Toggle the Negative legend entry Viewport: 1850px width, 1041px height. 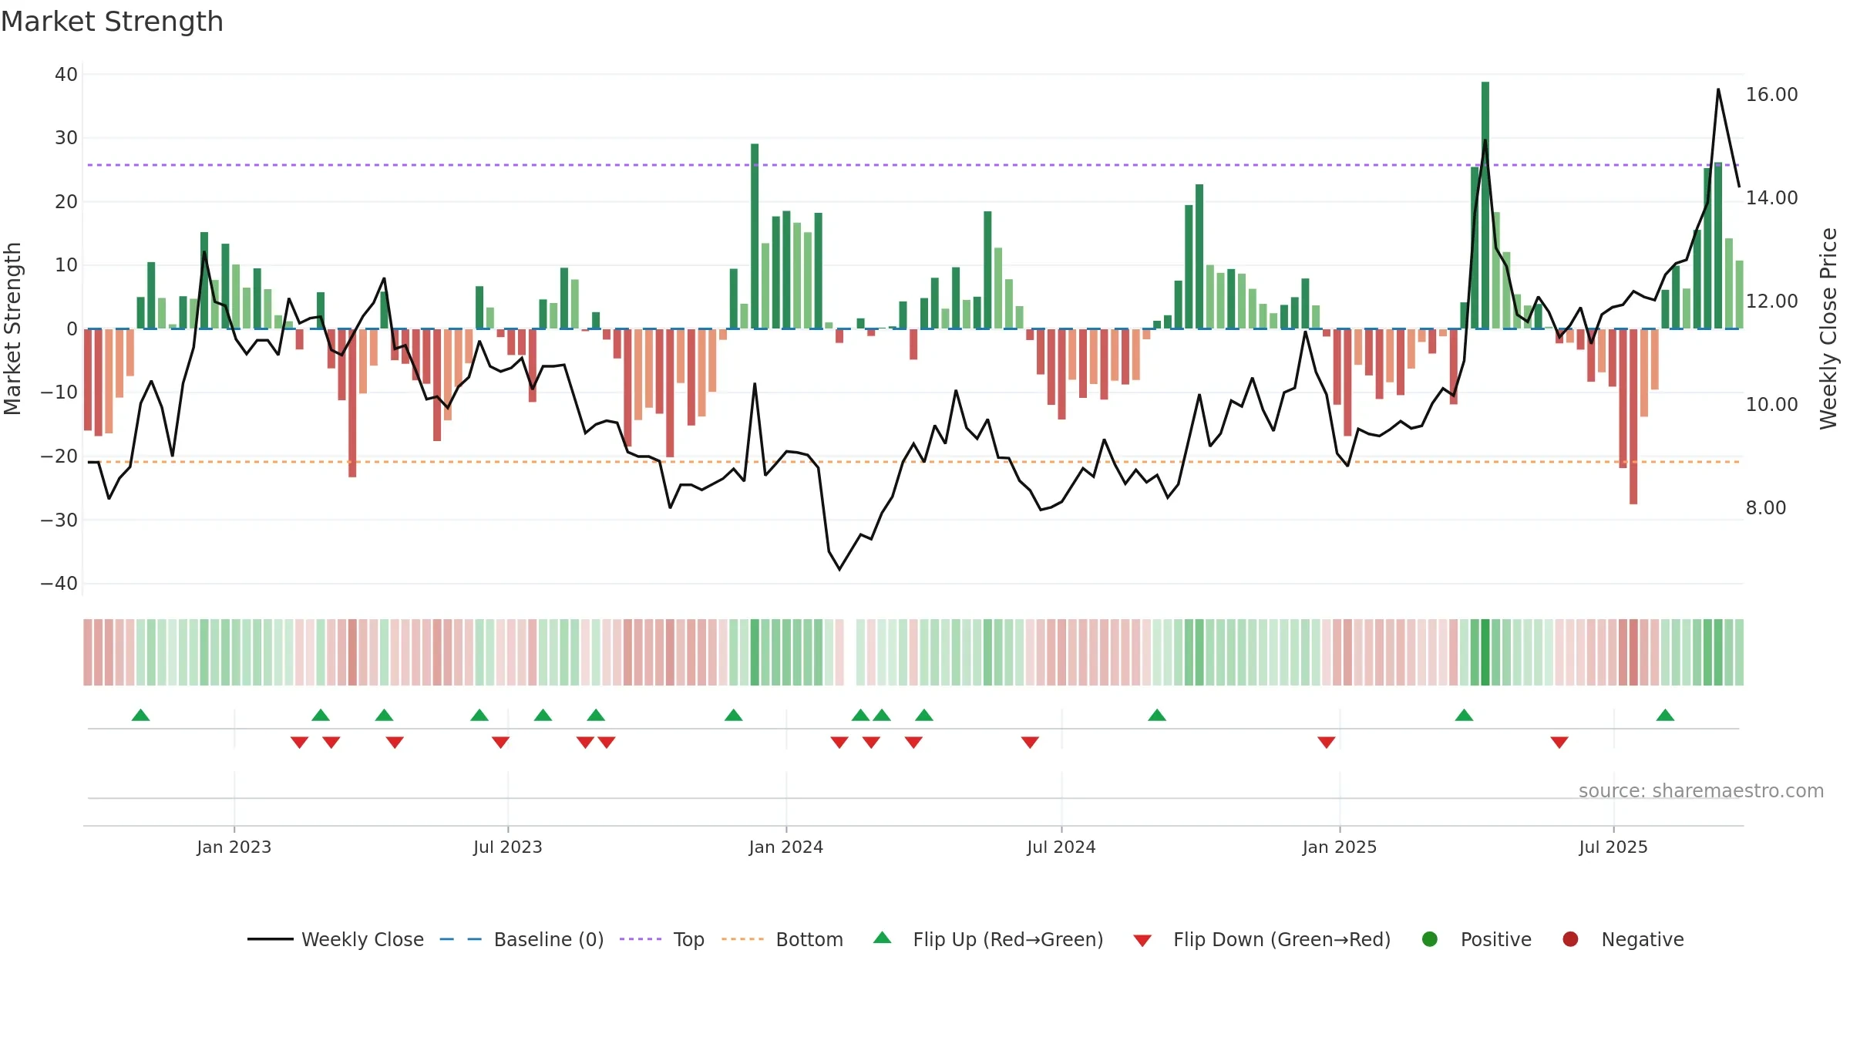tap(1623, 939)
